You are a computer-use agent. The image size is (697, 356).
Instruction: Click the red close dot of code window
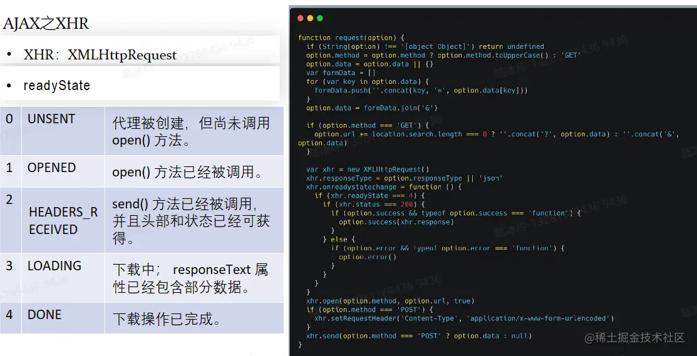(300, 18)
